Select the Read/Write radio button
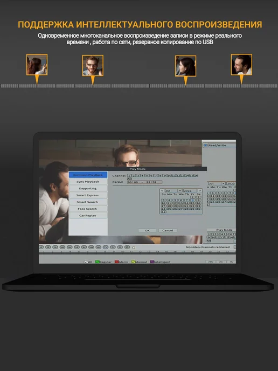Screen dimensions: 278x371 click(205, 145)
